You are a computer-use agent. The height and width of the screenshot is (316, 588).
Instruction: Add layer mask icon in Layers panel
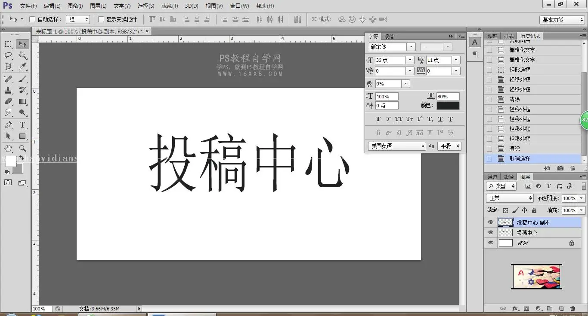[x=526, y=308]
